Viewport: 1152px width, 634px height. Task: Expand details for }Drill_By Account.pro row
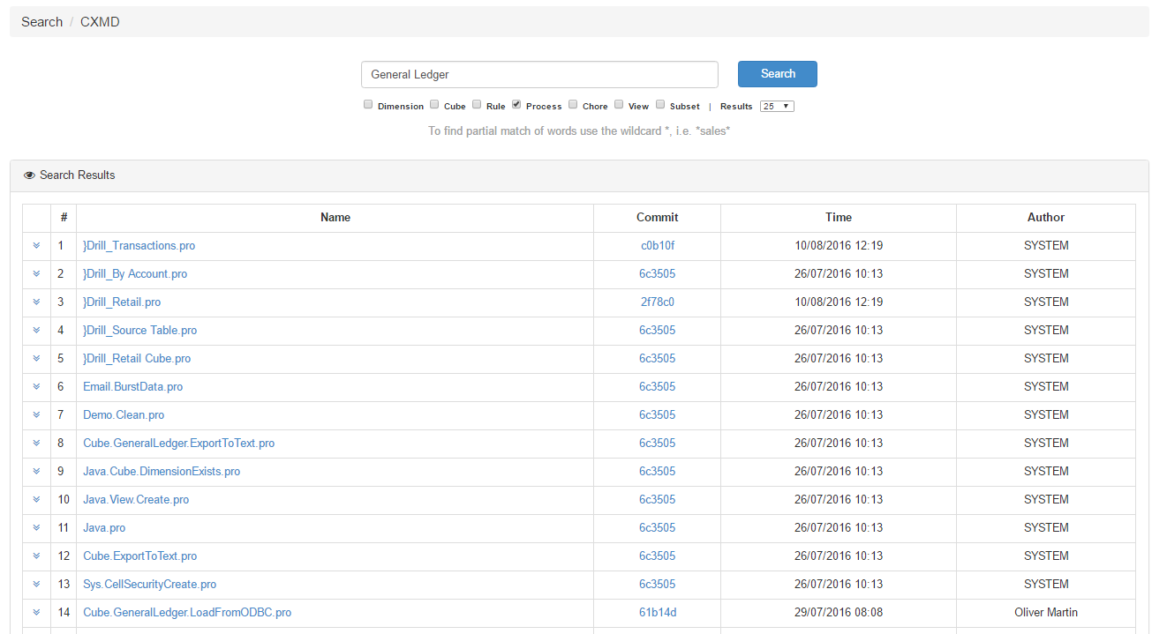[36, 273]
